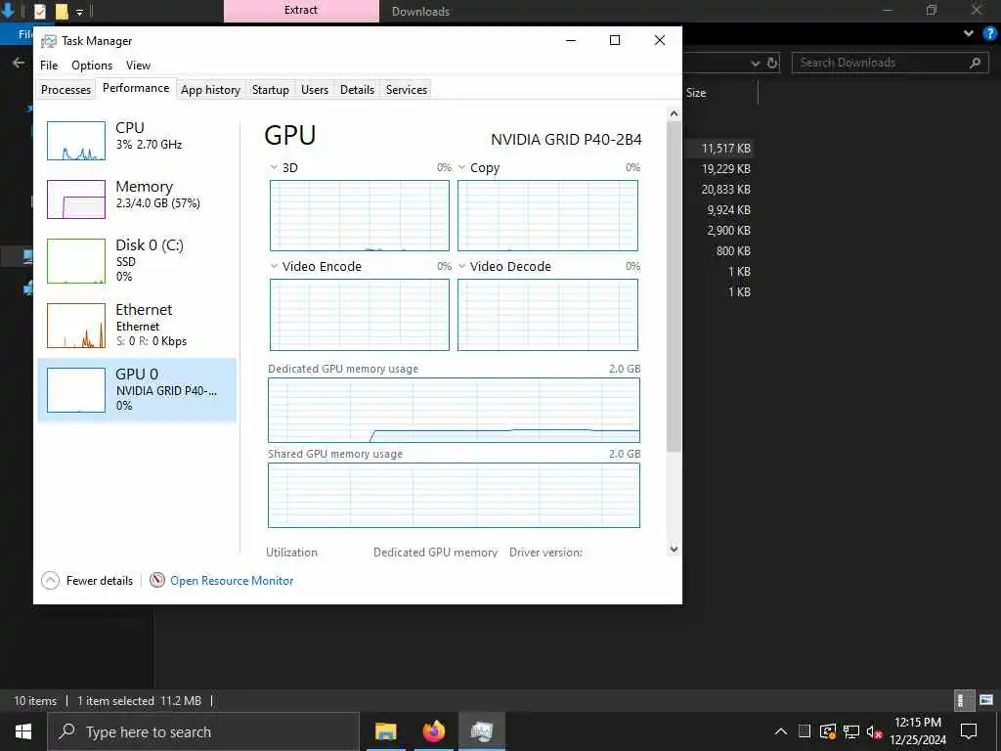Open address bar history dropdown in Explorer
This screenshot has width=1001, height=751.
pyautogui.click(x=756, y=64)
